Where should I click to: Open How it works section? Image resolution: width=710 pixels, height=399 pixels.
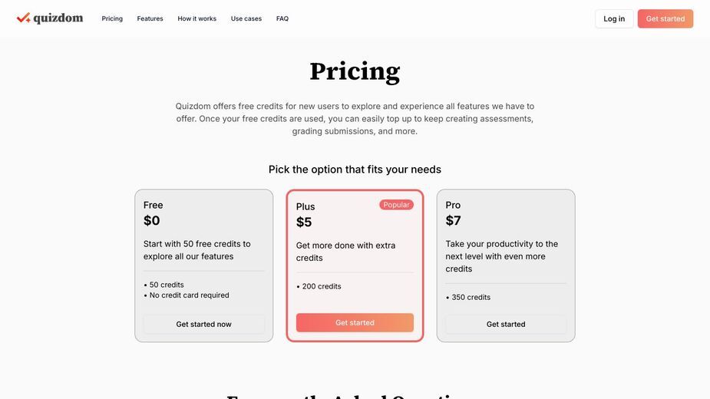coord(197,18)
